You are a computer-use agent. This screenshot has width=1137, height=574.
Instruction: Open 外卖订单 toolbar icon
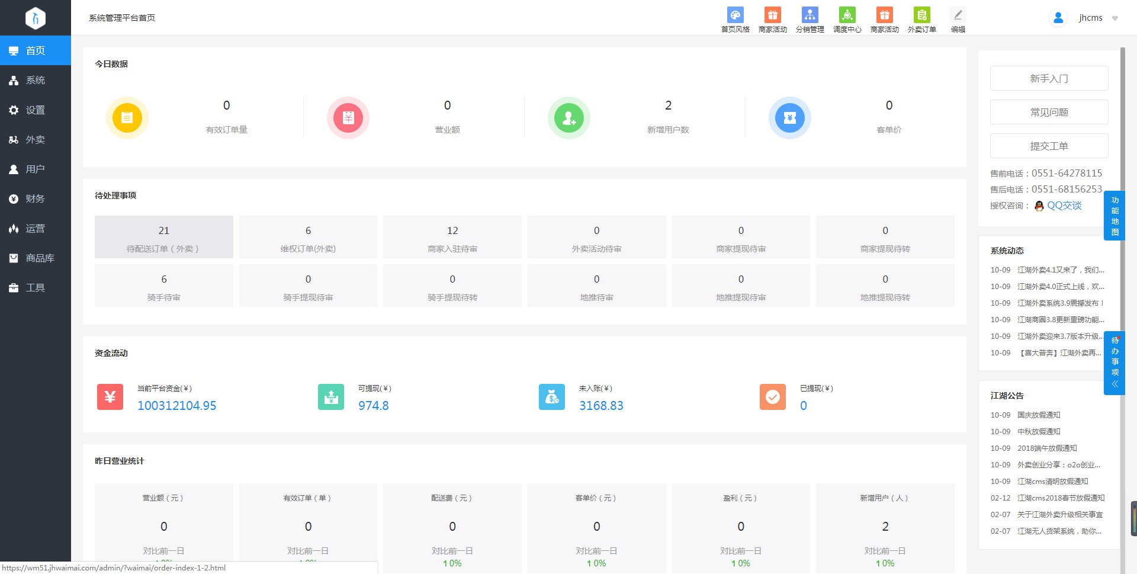point(921,20)
